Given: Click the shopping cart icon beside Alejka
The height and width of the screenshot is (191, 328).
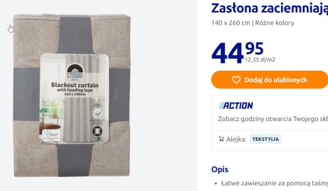Looking at the screenshot, I should pos(221,139).
